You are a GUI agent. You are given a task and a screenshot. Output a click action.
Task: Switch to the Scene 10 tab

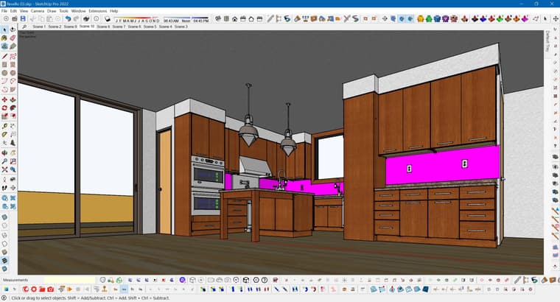[x=87, y=27]
